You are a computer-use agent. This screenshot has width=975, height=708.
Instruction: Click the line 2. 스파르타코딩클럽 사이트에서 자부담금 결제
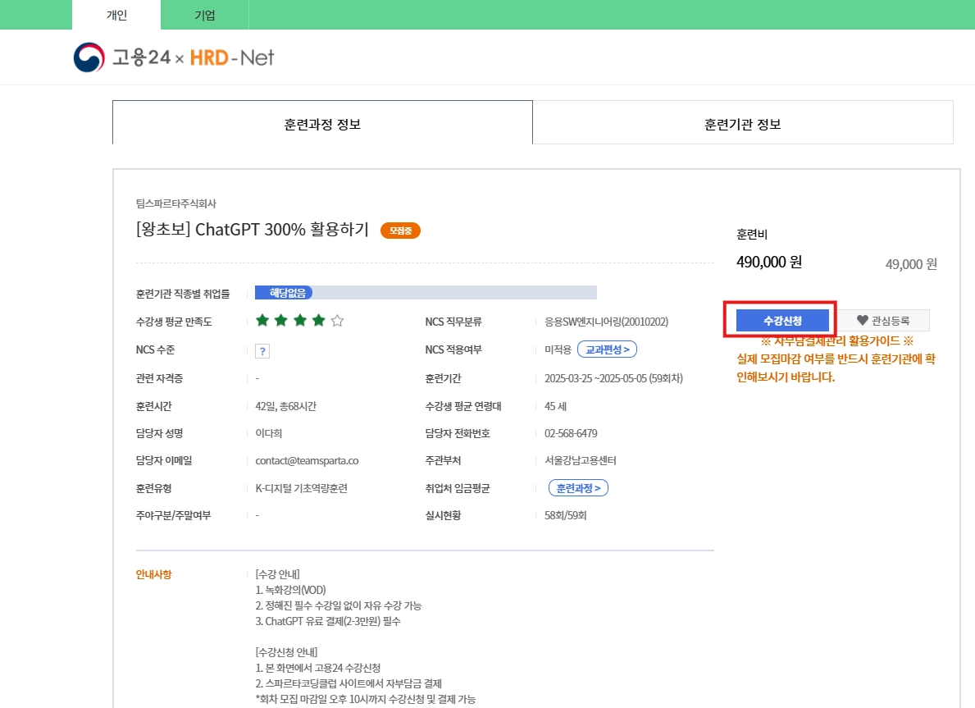pos(349,683)
